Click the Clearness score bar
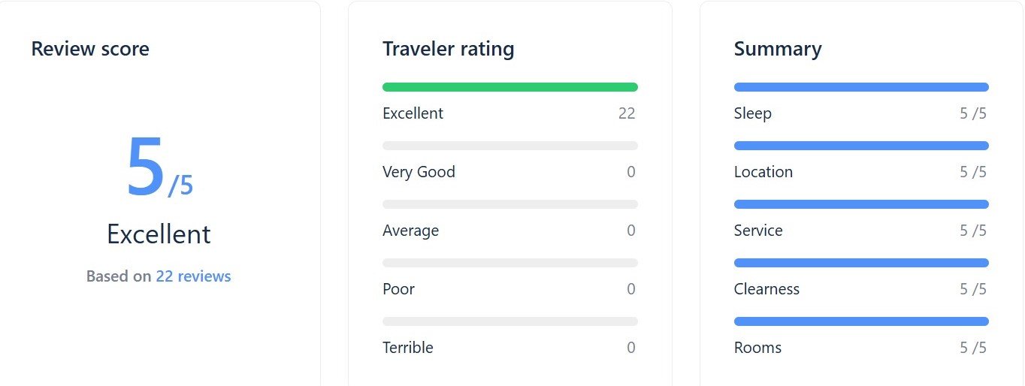This screenshot has height=386, width=1025. [861, 263]
